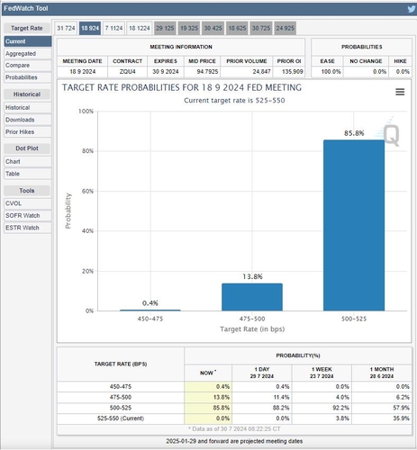Select the 18 625 meeting tab
This screenshot has height=450, width=417.
coord(237,28)
